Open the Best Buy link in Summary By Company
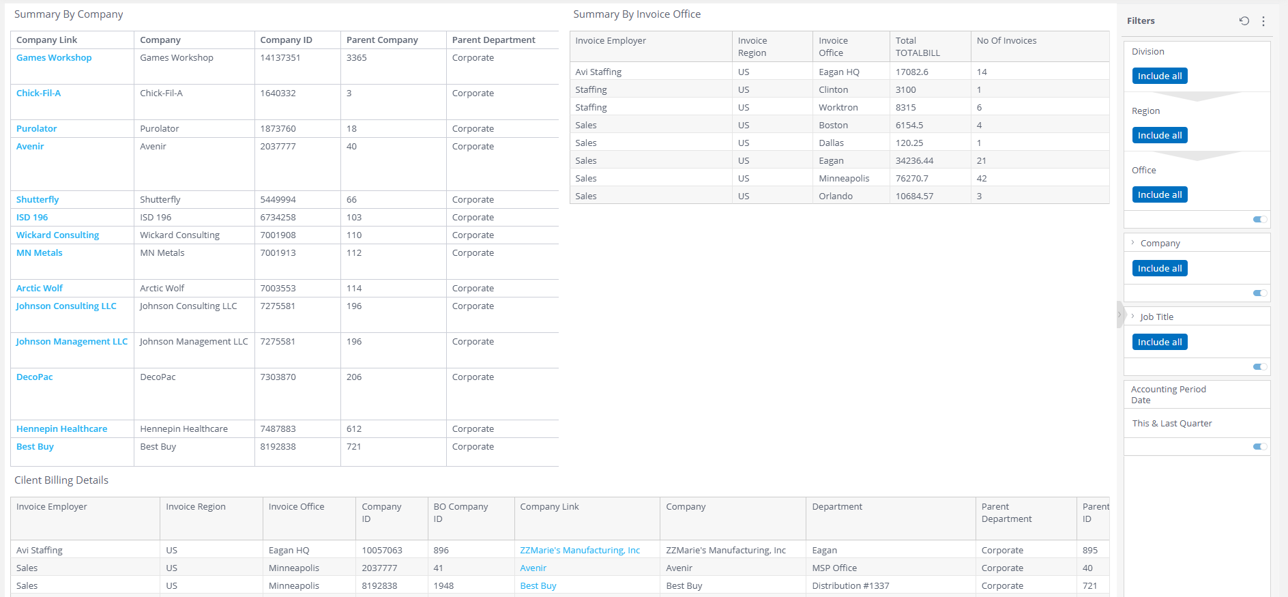1288x597 pixels. 35,447
